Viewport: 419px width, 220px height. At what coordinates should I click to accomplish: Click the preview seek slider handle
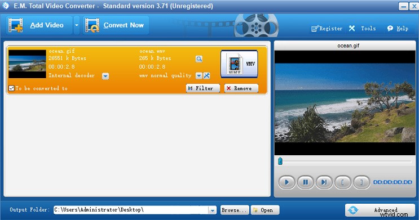coord(280,161)
